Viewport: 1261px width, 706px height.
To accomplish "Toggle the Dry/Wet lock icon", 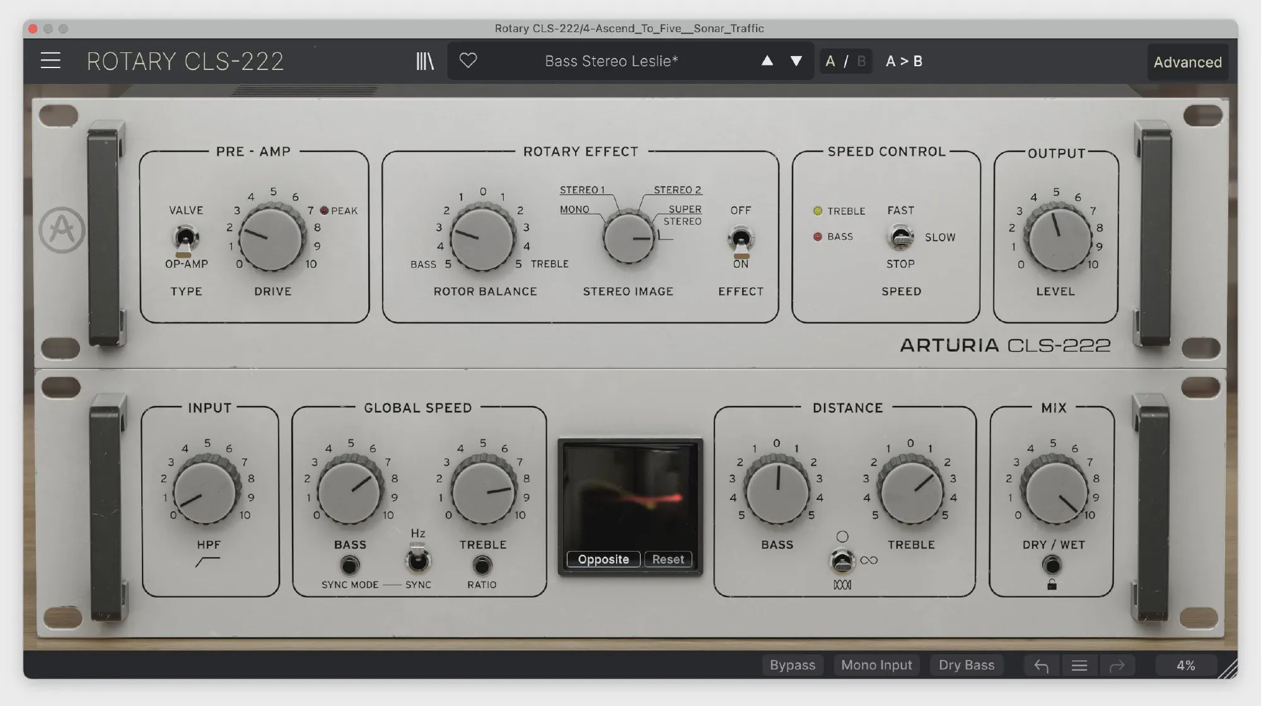I will (1052, 584).
